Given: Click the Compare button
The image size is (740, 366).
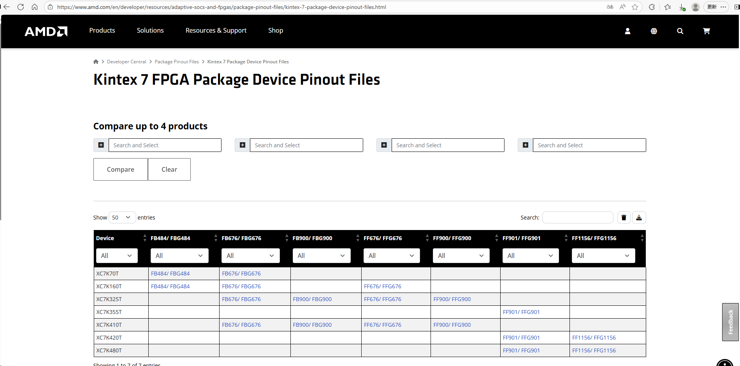Looking at the screenshot, I should (x=121, y=169).
